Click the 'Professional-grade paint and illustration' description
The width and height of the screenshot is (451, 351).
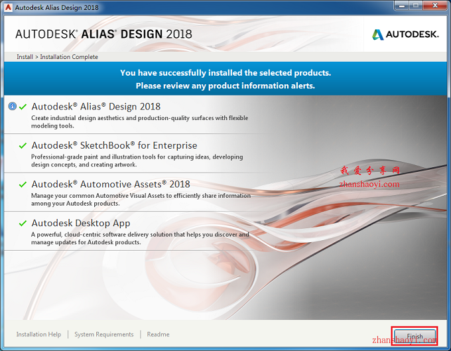click(x=137, y=161)
